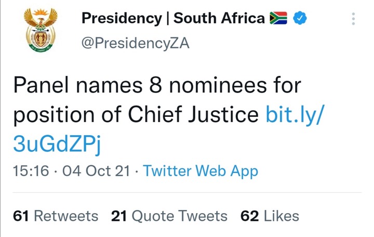View the 61 Retweets list
The height and width of the screenshot is (237, 374).
[56, 216]
